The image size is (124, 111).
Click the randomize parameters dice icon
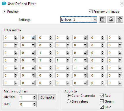coord(111,19)
